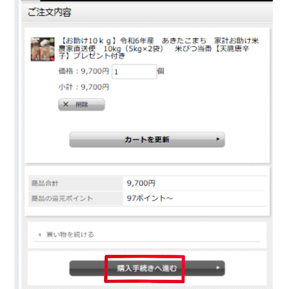Focus the quantity input showing 1

tap(134, 72)
